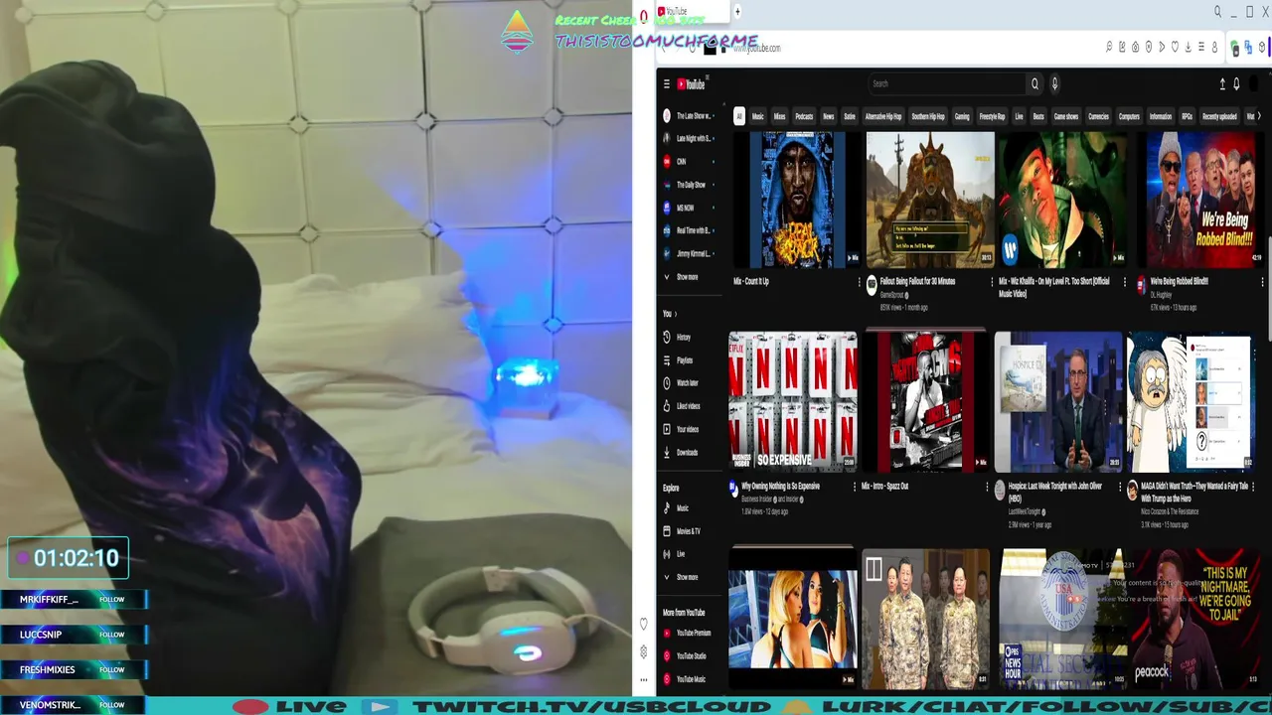Open the Create upload icon
This screenshot has width=1272, height=715.
[x=1222, y=84]
